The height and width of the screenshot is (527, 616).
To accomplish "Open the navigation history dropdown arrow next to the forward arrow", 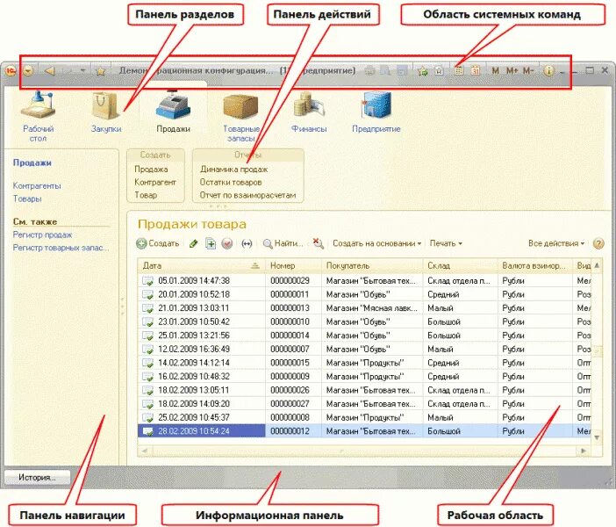I will (82, 71).
